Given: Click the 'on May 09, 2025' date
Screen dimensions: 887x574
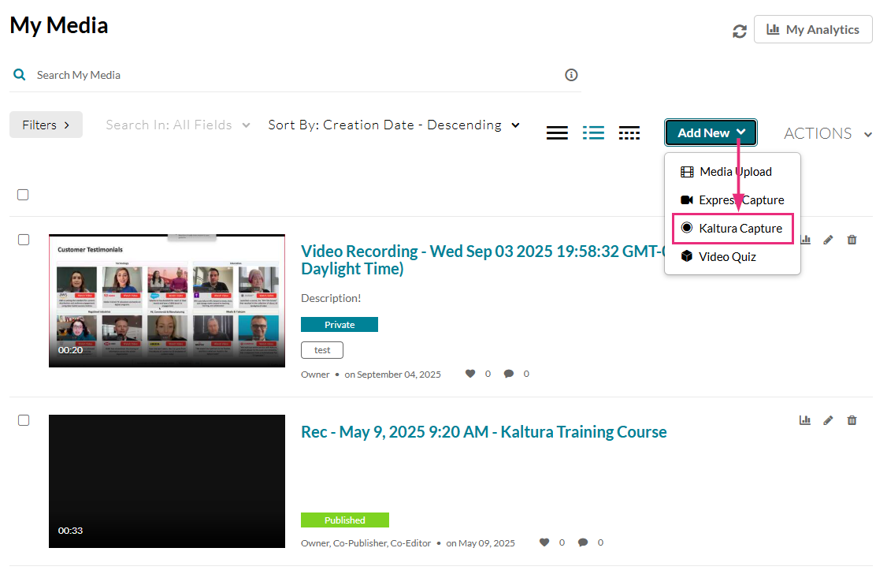Looking at the screenshot, I should [x=481, y=543].
